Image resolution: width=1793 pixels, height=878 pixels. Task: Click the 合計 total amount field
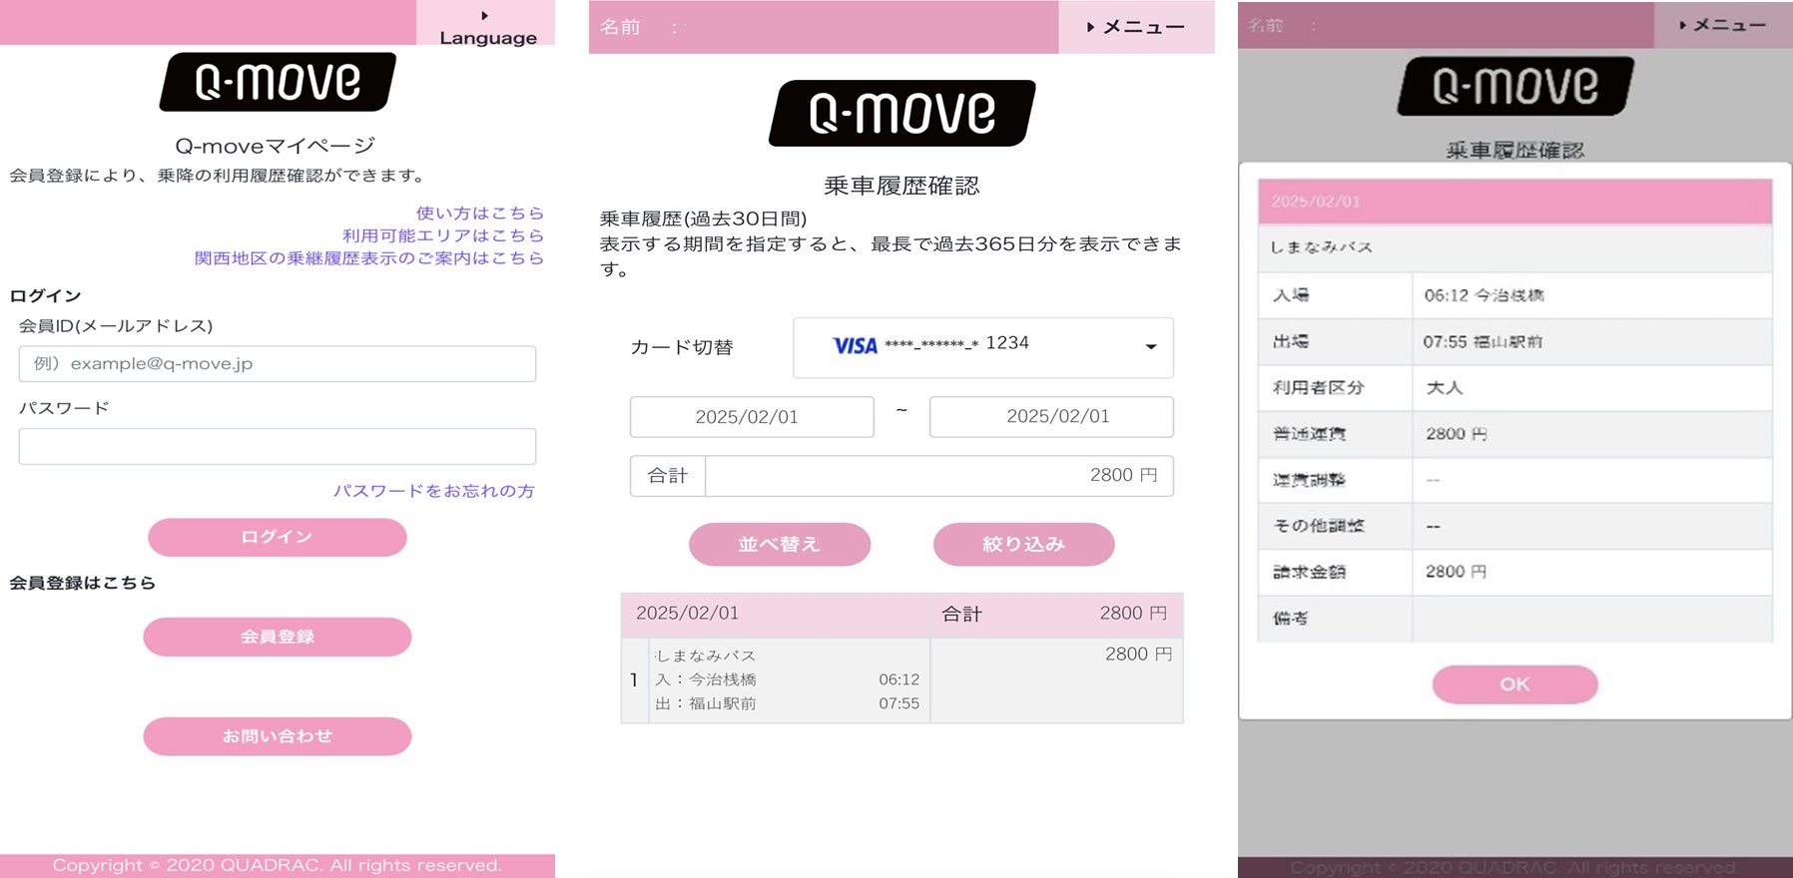click(x=902, y=476)
